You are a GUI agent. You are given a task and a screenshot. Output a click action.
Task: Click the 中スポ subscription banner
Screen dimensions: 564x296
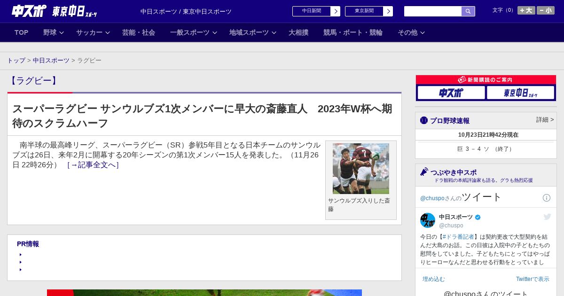[451, 93]
